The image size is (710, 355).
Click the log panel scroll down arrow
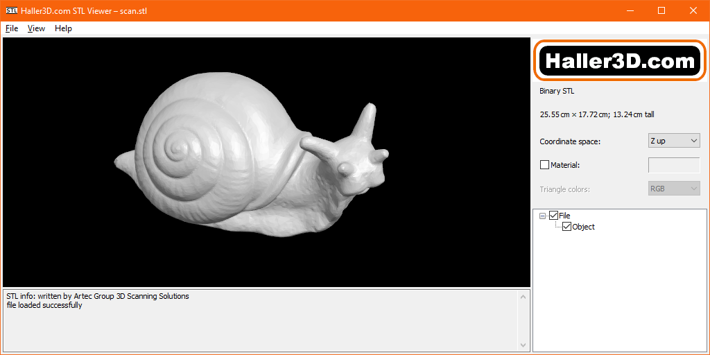point(523,344)
